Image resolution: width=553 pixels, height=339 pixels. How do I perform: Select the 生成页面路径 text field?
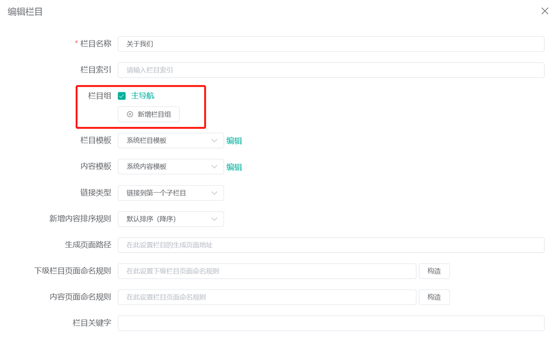pyautogui.click(x=331, y=245)
